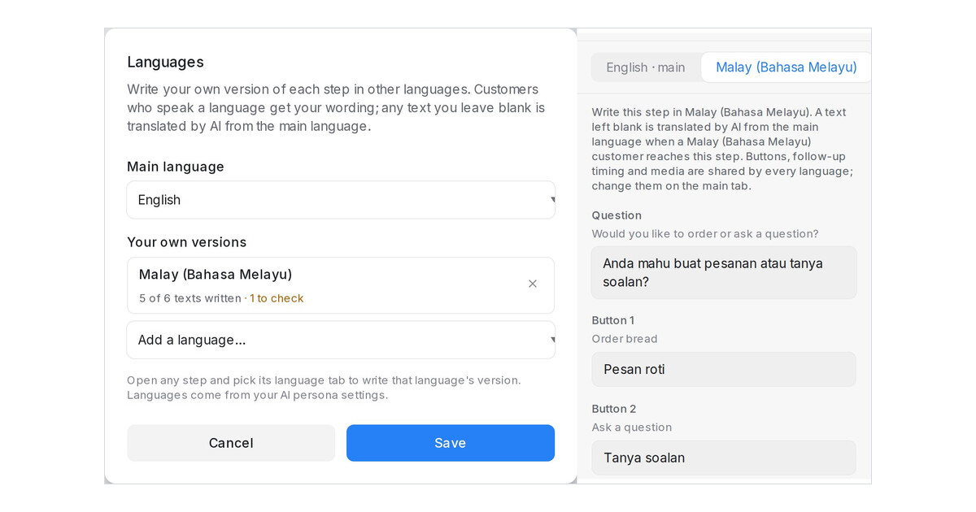Switch to the English · main tab
This screenshot has width=976, height=512.
click(x=646, y=67)
